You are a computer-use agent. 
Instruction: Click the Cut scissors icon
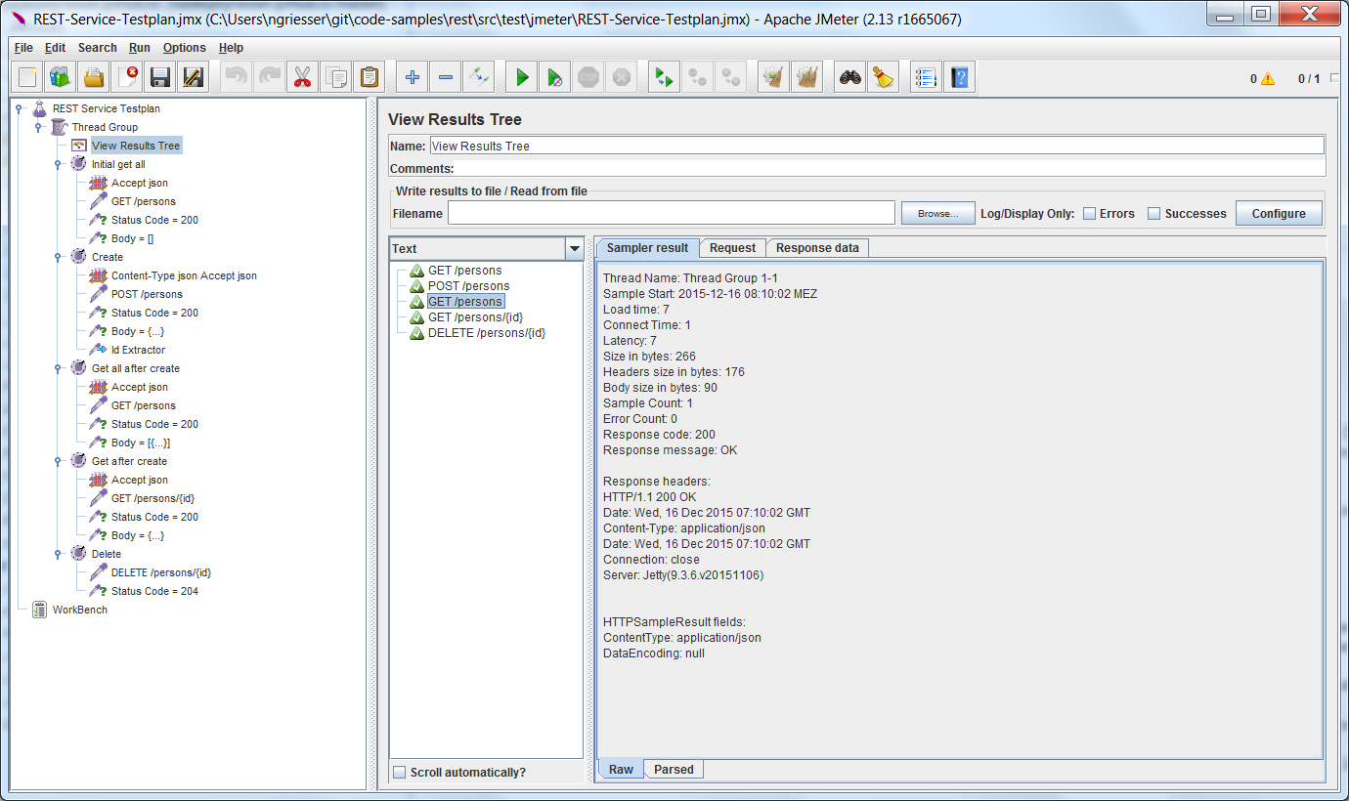(x=302, y=77)
